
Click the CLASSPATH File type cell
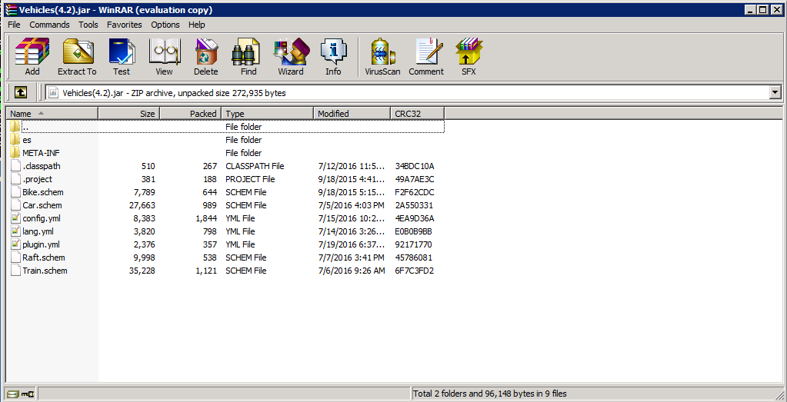click(x=255, y=166)
